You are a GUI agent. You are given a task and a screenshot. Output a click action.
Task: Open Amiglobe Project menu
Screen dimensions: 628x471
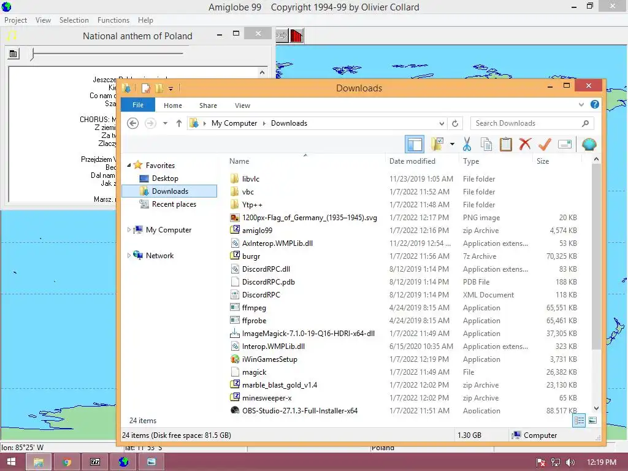tap(15, 20)
